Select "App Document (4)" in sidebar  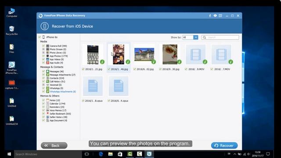tap(58, 120)
